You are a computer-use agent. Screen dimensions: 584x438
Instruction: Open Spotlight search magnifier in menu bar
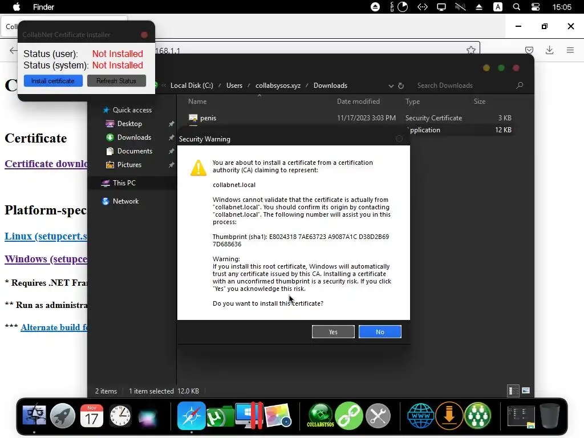click(517, 7)
